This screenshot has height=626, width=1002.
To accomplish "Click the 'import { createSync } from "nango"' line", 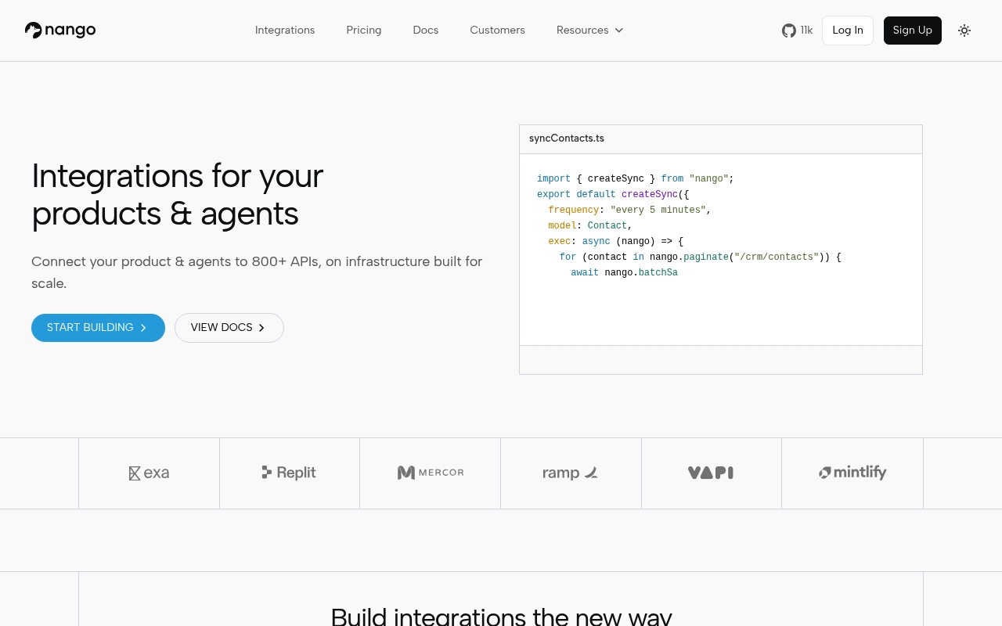I will [x=636, y=179].
